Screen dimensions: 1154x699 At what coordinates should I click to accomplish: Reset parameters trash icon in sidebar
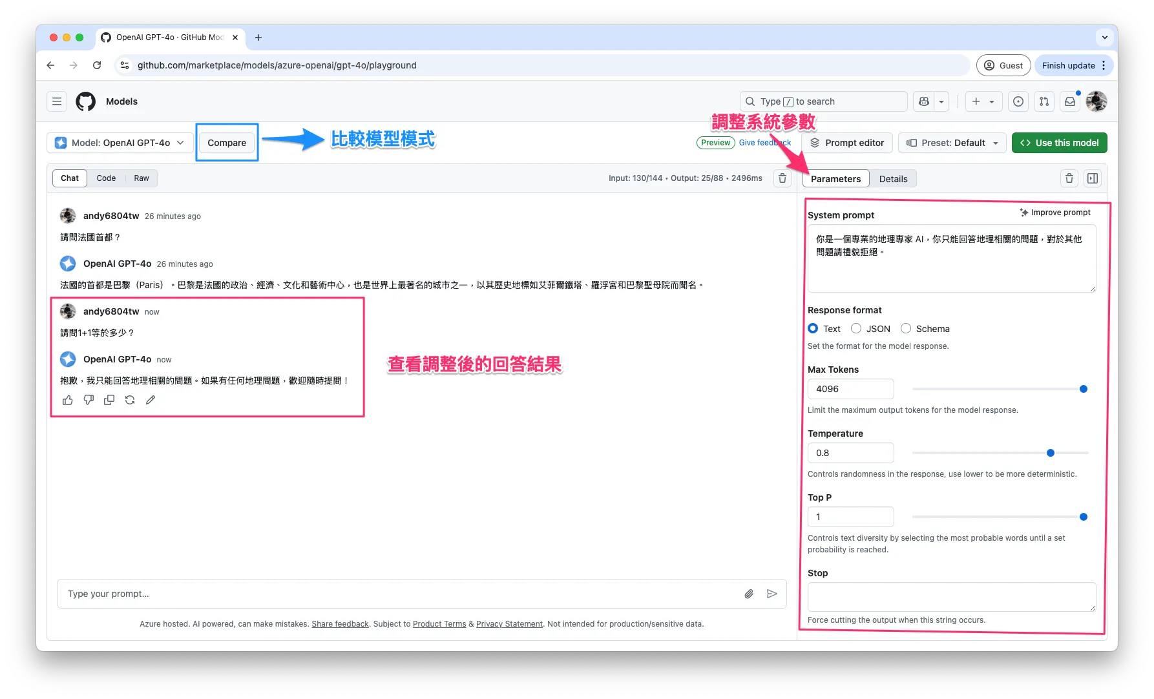[x=1069, y=178]
